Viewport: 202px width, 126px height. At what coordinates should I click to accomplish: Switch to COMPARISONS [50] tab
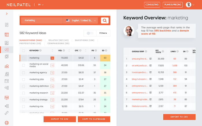[58, 43]
